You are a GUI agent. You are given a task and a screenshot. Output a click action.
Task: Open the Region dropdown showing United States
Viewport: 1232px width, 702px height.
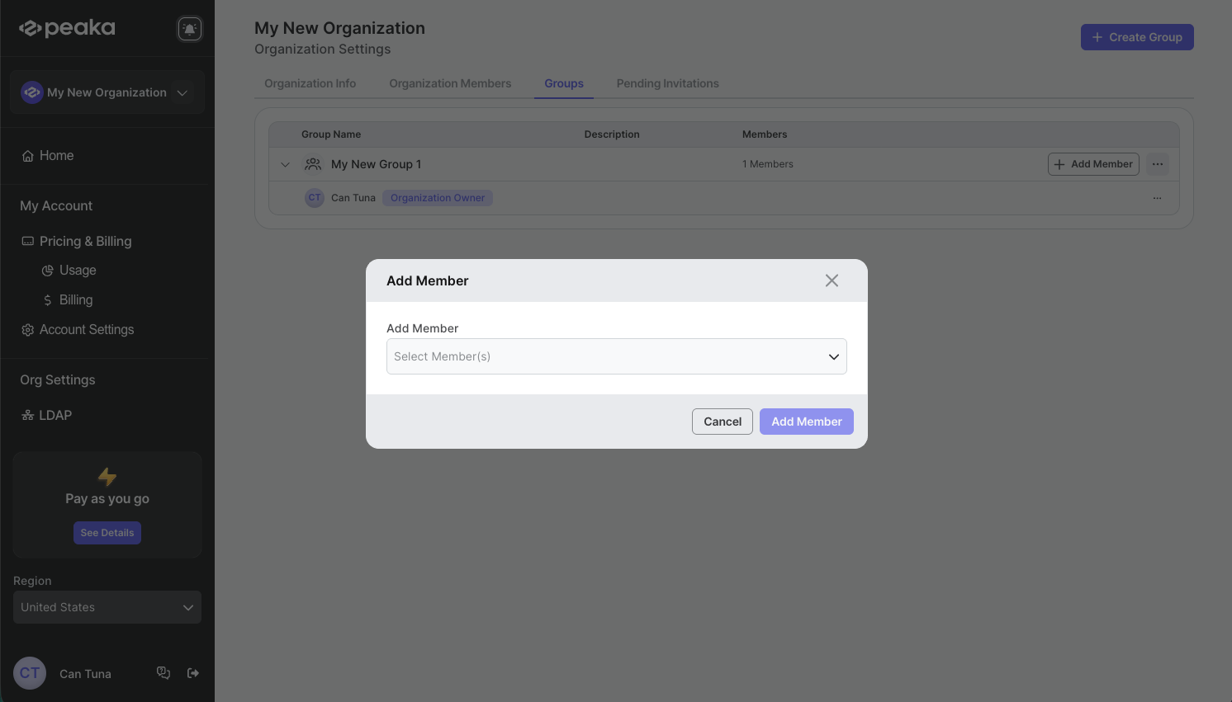tap(107, 607)
